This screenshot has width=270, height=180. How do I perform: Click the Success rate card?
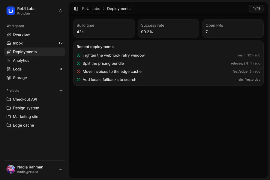click(x=168, y=28)
